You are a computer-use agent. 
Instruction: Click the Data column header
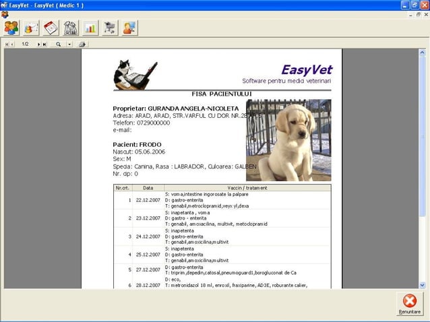148,188
